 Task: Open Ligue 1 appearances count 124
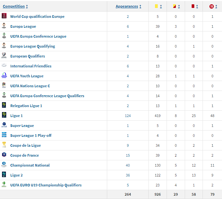[128, 116]
